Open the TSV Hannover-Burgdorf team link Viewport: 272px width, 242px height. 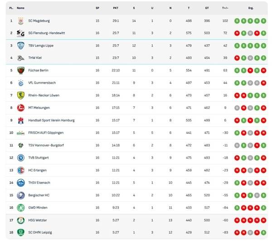click(46, 145)
